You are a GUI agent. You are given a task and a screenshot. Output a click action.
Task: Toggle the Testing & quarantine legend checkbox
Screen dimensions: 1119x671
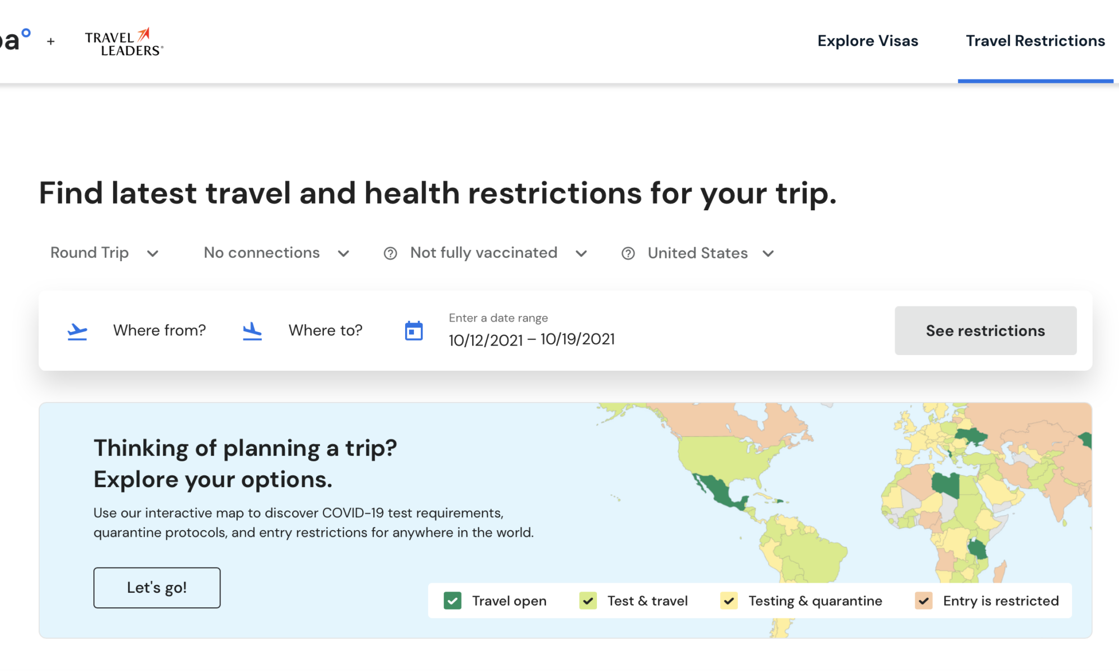[x=728, y=601]
